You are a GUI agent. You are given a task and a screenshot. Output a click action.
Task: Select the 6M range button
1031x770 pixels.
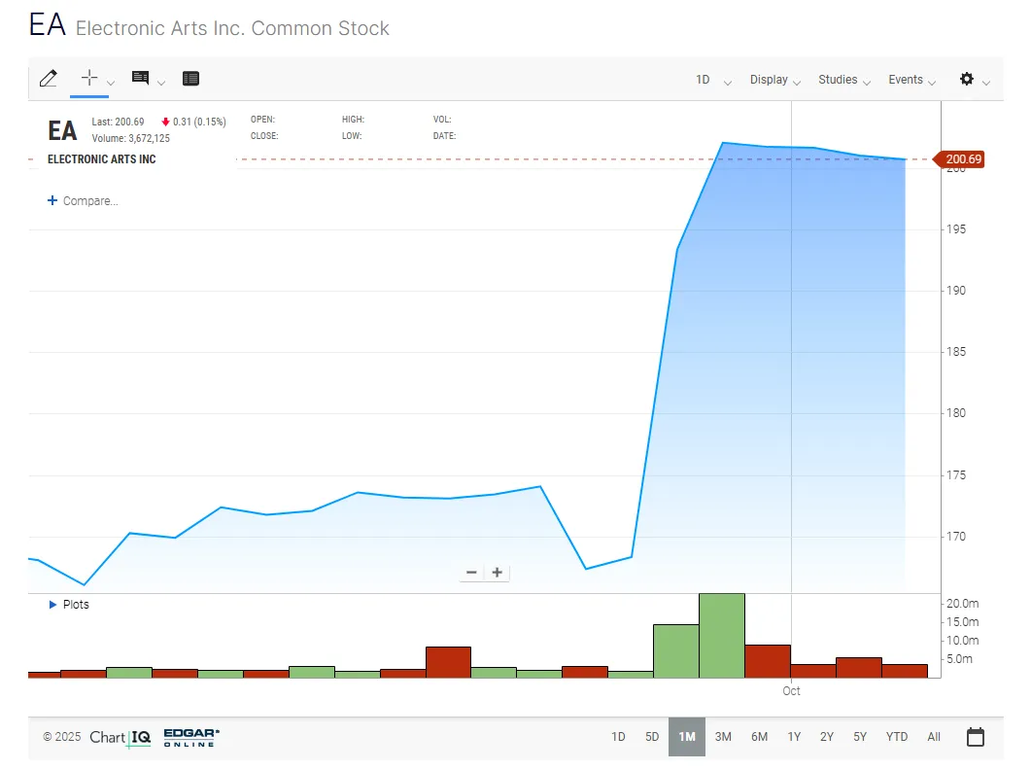[x=760, y=736]
